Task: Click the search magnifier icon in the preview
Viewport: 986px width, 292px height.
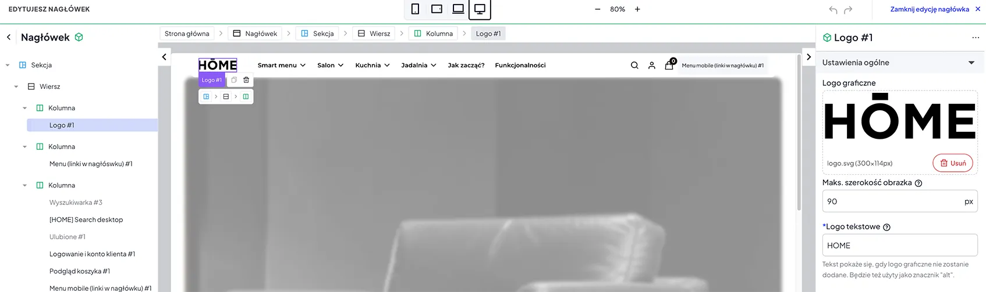Action: 634,66
